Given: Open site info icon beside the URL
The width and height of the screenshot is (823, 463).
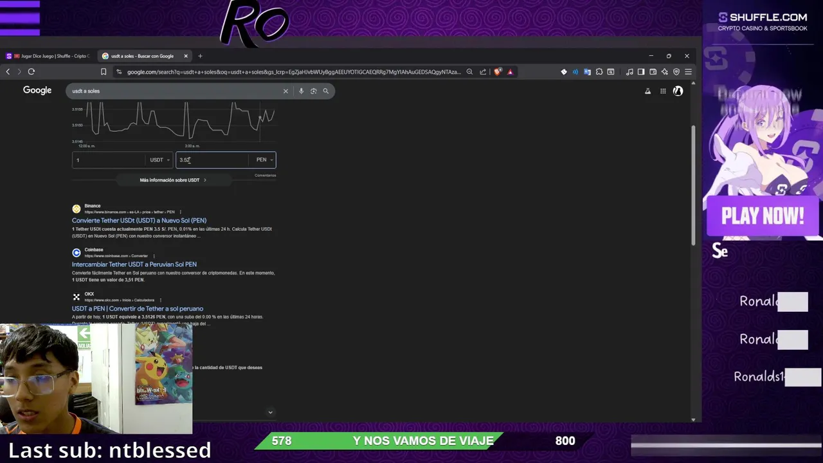Looking at the screenshot, I should (x=119, y=72).
